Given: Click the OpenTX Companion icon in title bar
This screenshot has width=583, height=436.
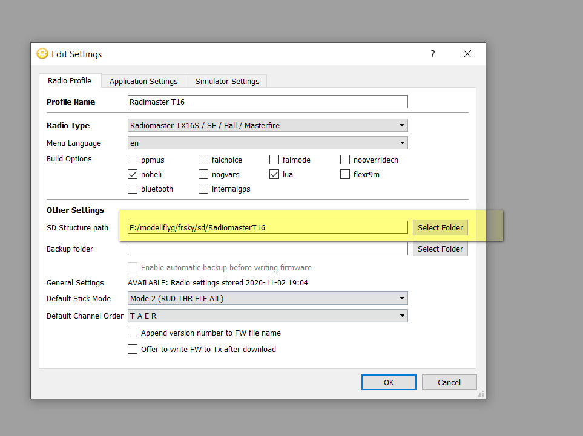Looking at the screenshot, I should pyautogui.click(x=42, y=54).
